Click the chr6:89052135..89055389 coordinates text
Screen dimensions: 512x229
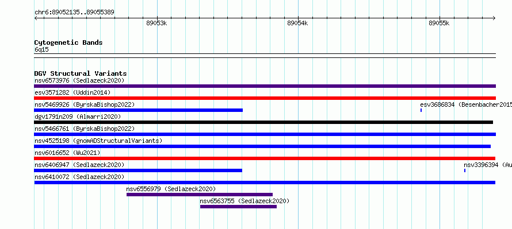coord(74,13)
